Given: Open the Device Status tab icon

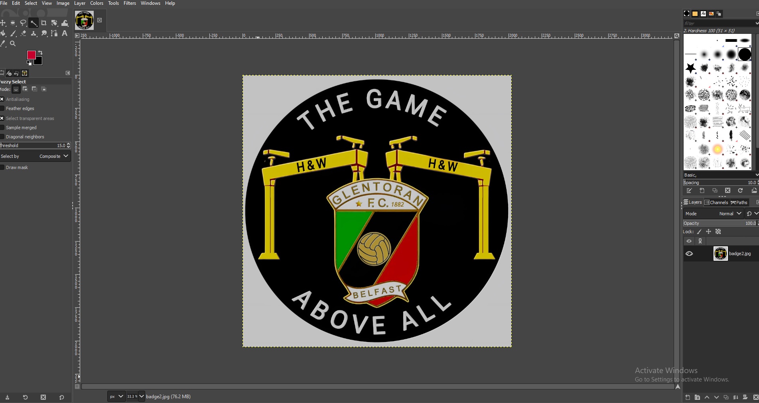Looking at the screenshot, I should [9, 73].
